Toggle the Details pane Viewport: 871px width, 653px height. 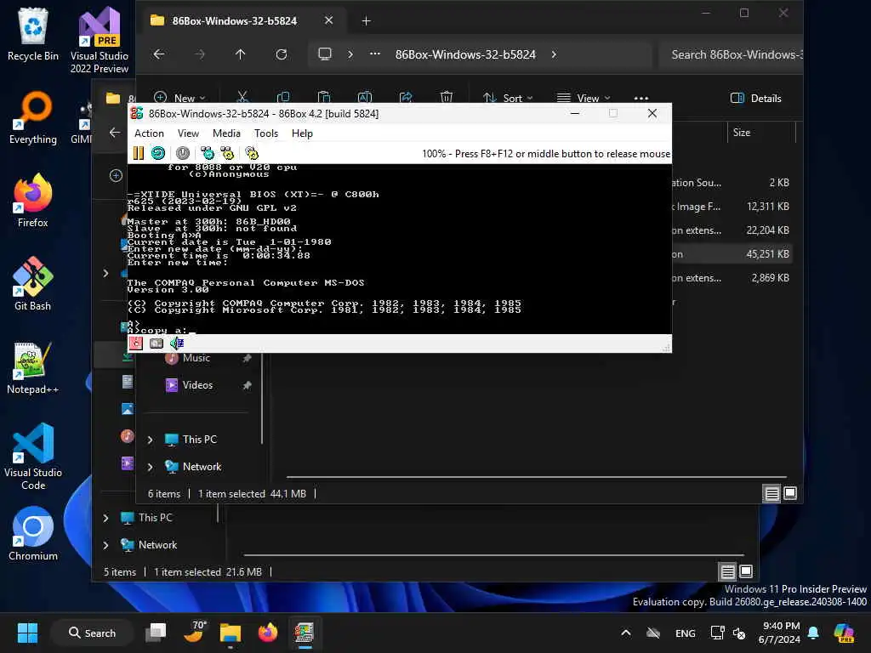[755, 99]
